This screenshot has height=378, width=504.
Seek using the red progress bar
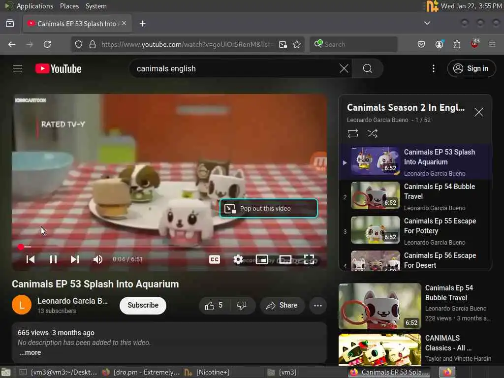pyautogui.click(x=169, y=247)
